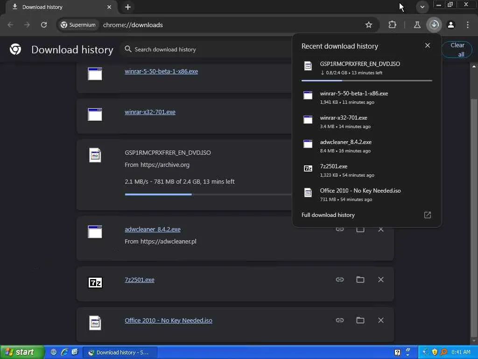Click the Office 2010 ISO file icon in list
Image resolution: width=478 pixels, height=359 pixels.
click(x=95, y=323)
